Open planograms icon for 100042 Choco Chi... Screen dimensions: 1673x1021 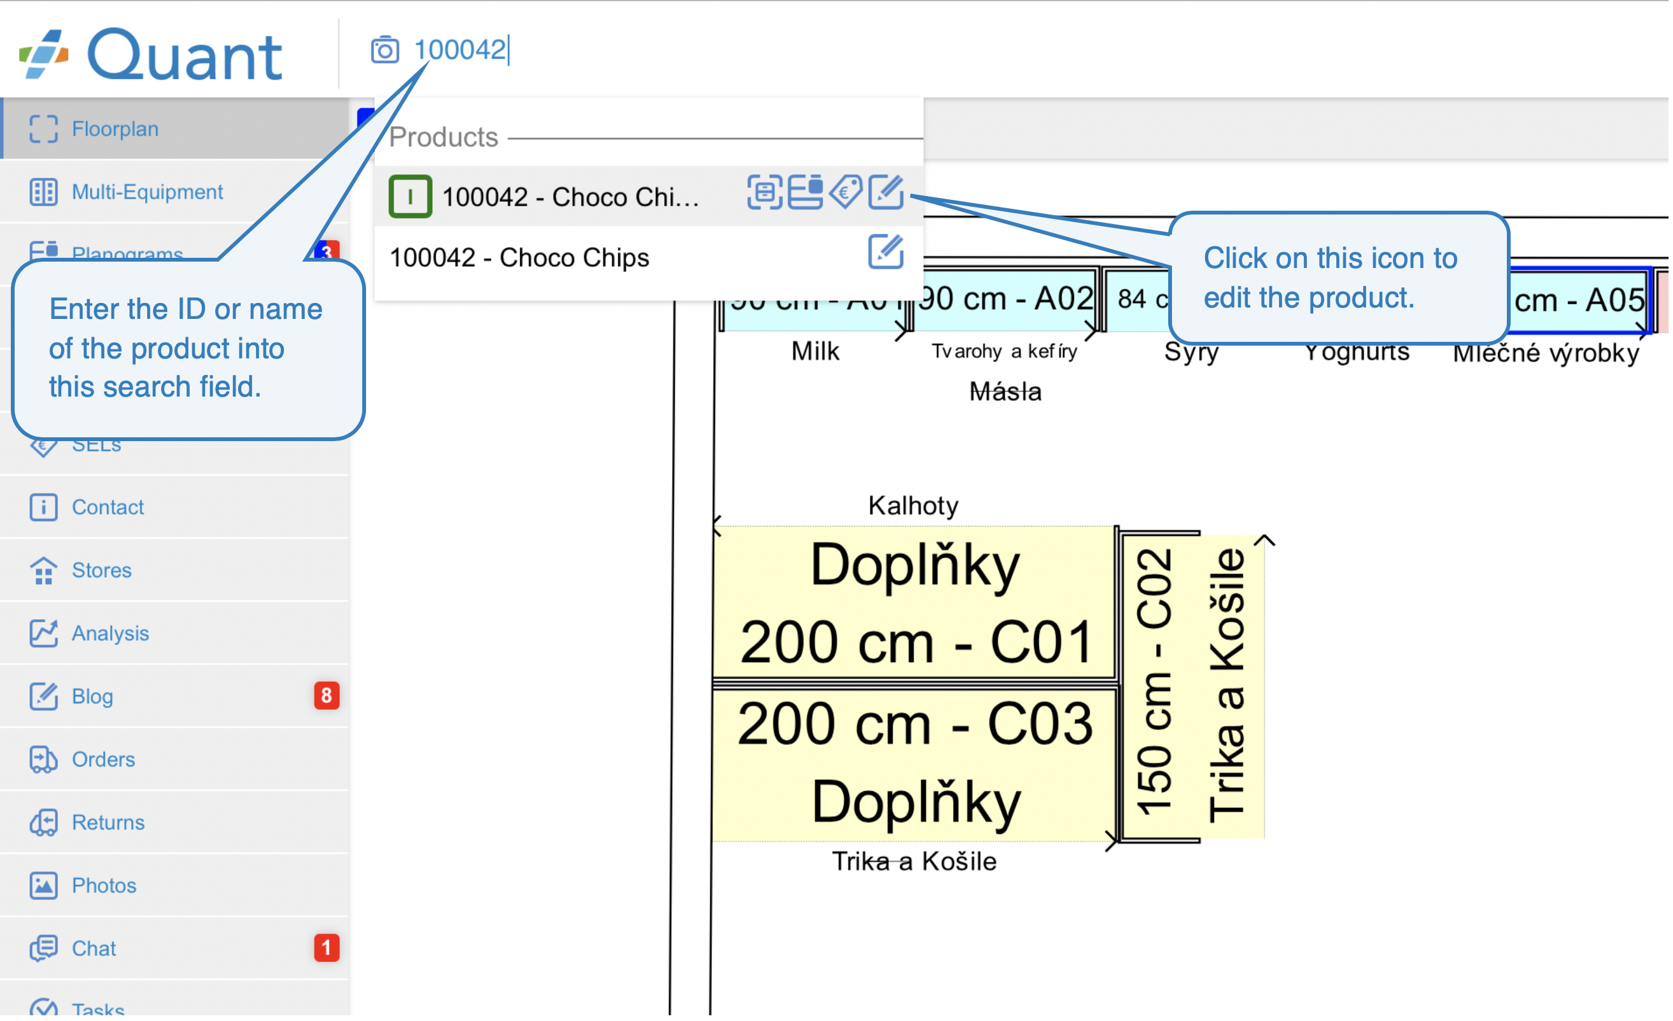[806, 192]
